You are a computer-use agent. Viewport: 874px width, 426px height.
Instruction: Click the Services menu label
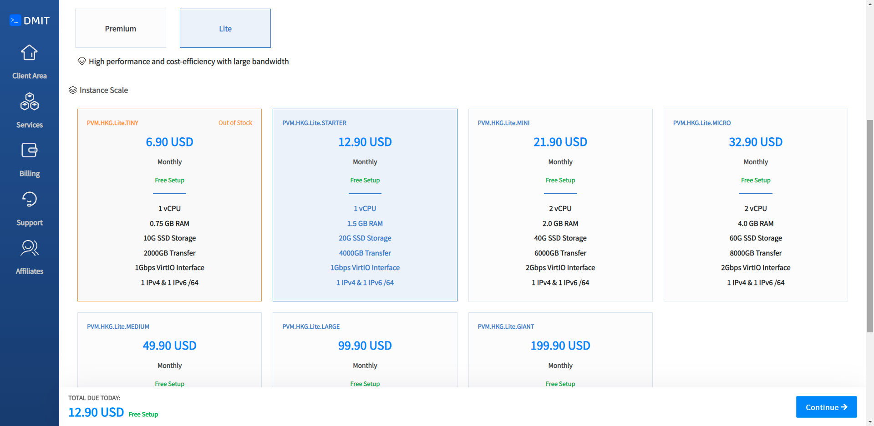coord(30,125)
